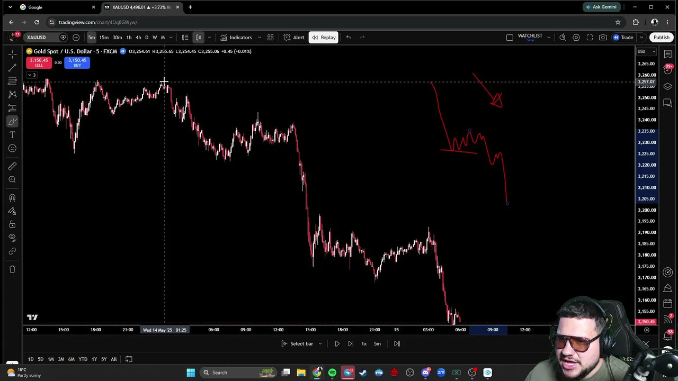This screenshot has height=381, width=678.
Task: Step forward one replay bar
Action: [350, 344]
